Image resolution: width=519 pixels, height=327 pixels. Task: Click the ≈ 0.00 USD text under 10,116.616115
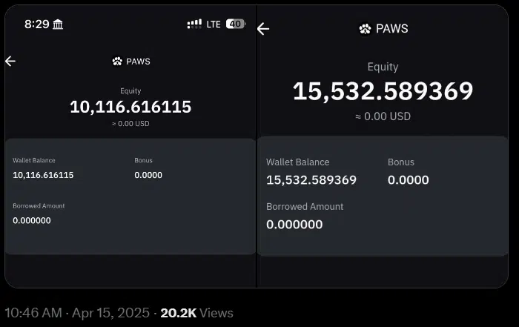pos(130,124)
